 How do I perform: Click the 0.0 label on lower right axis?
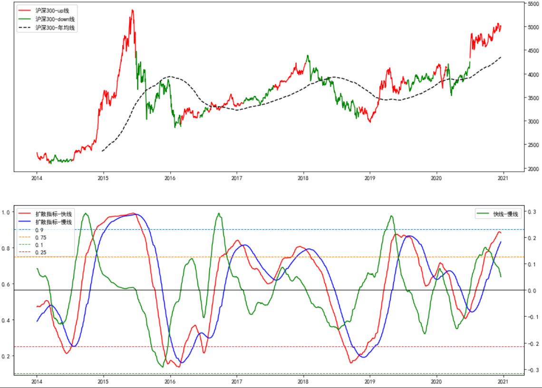click(532, 291)
